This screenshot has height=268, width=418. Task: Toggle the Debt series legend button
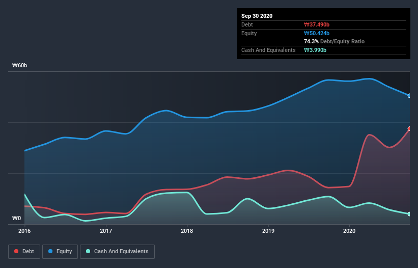(24, 252)
